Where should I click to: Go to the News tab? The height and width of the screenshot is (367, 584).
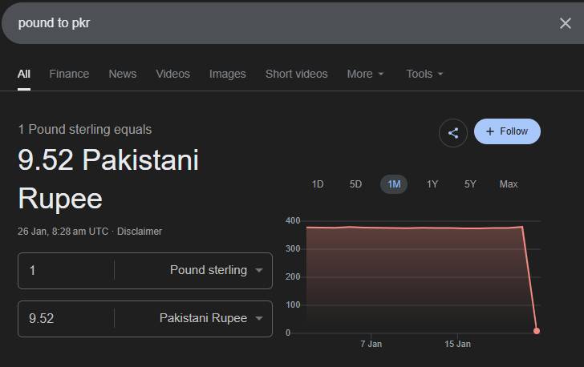pos(123,74)
